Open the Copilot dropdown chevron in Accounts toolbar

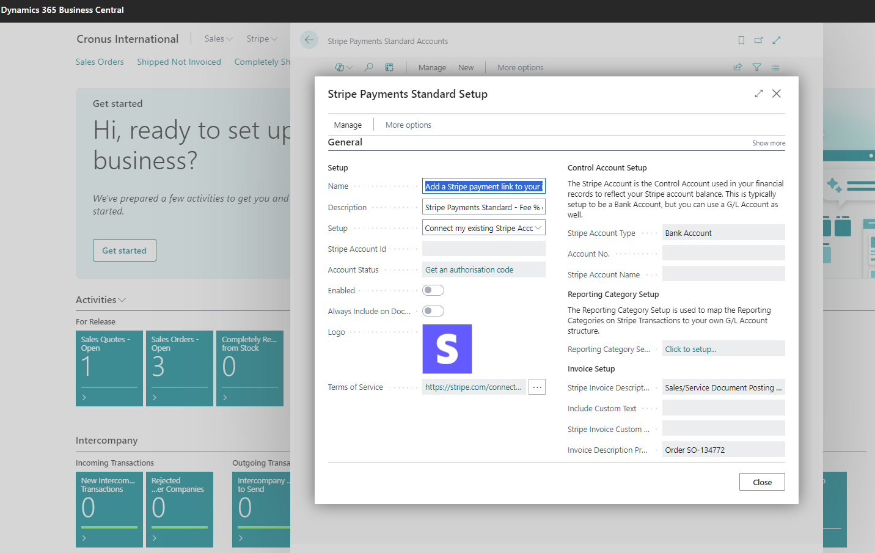350,68
